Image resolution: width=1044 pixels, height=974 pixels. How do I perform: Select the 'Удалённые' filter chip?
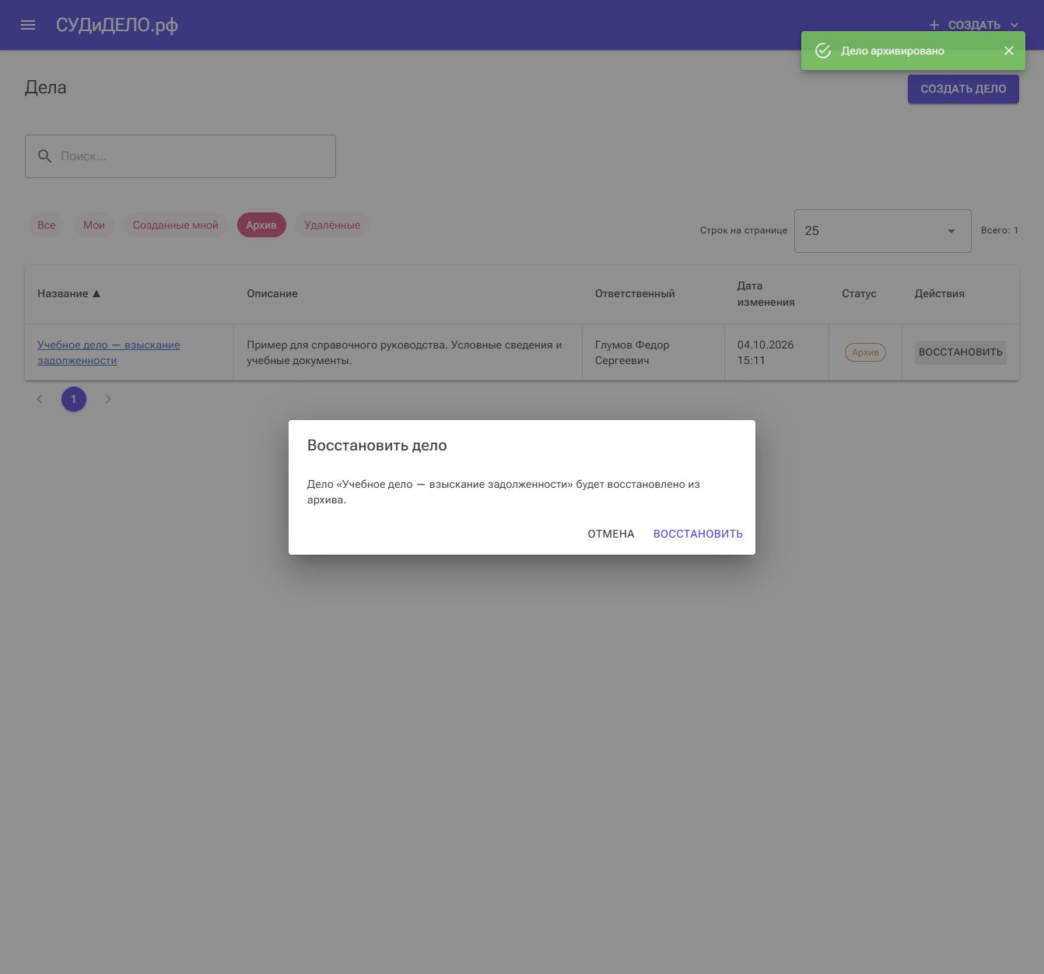click(332, 225)
